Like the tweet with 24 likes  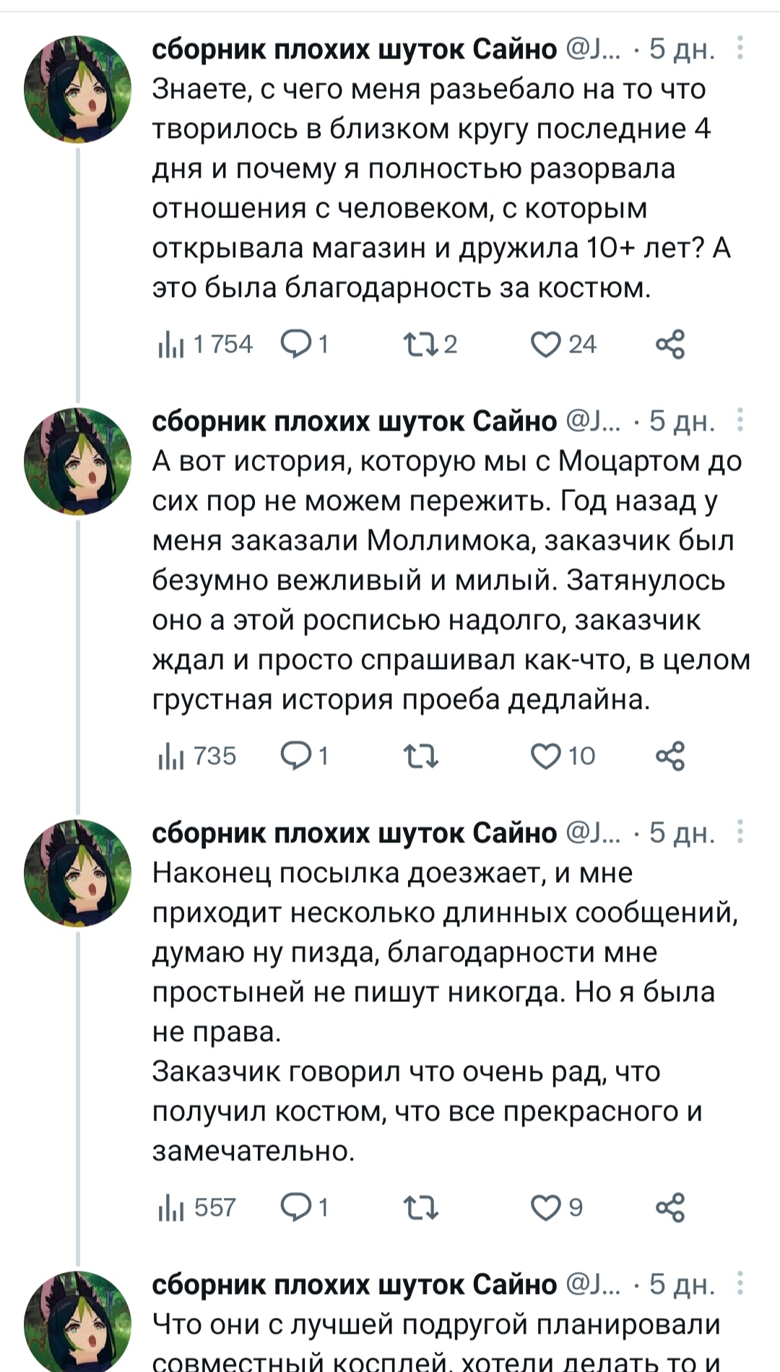pos(545,345)
